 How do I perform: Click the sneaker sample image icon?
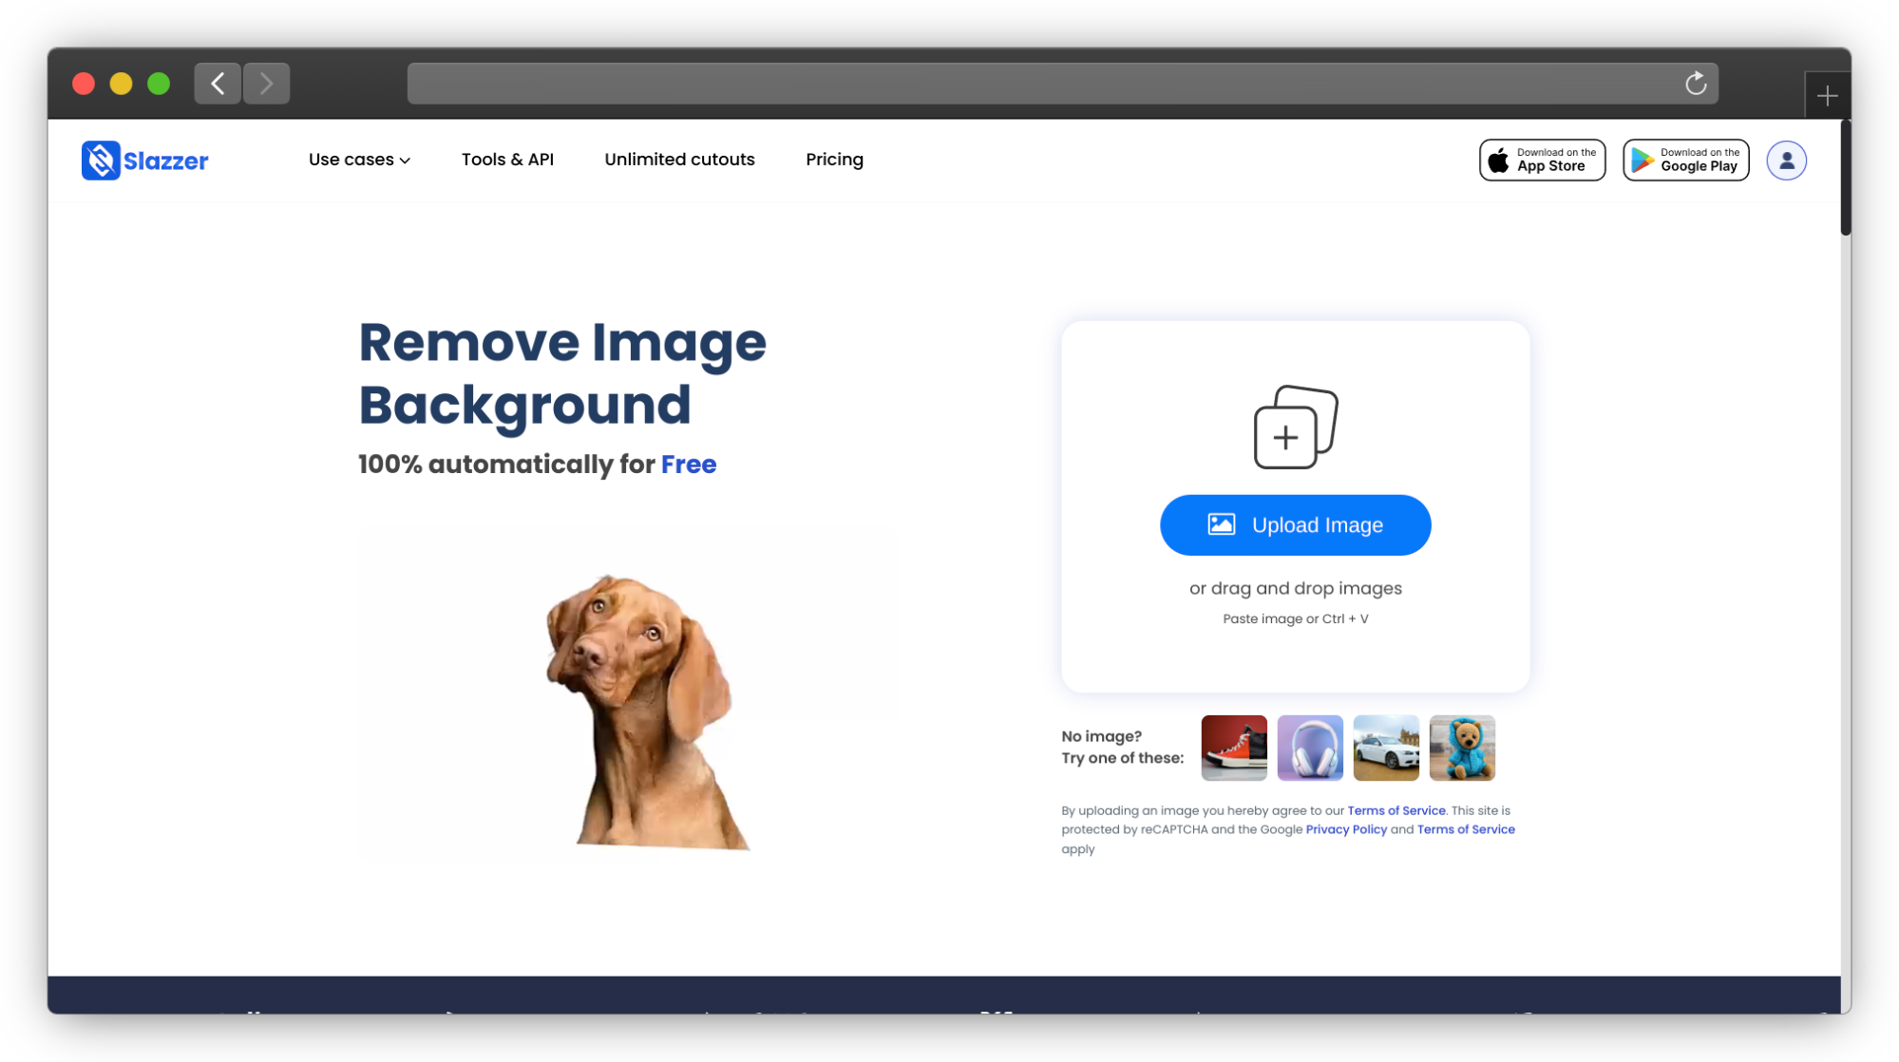point(1234,748)
